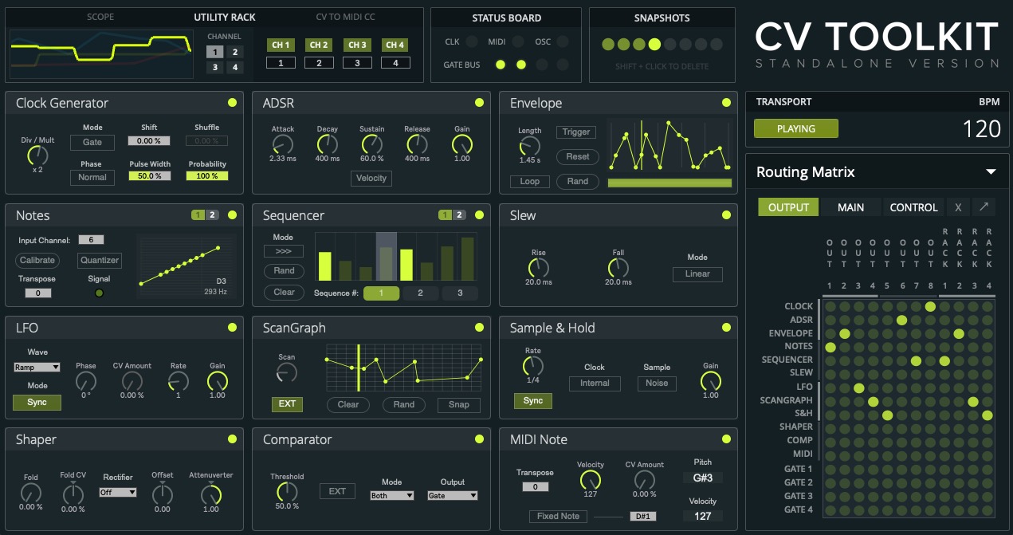1013x535 pixels.
Task: Click the ADSR Attack knob
Action: point(282,144)
